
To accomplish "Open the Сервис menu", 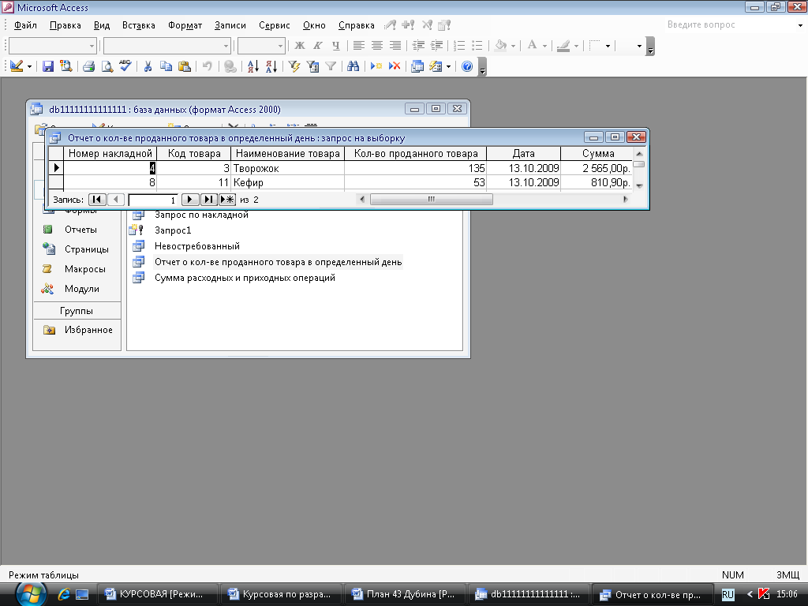I will (274, 25).
